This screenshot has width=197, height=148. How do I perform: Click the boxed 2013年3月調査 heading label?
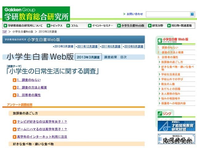pos(88,57)
